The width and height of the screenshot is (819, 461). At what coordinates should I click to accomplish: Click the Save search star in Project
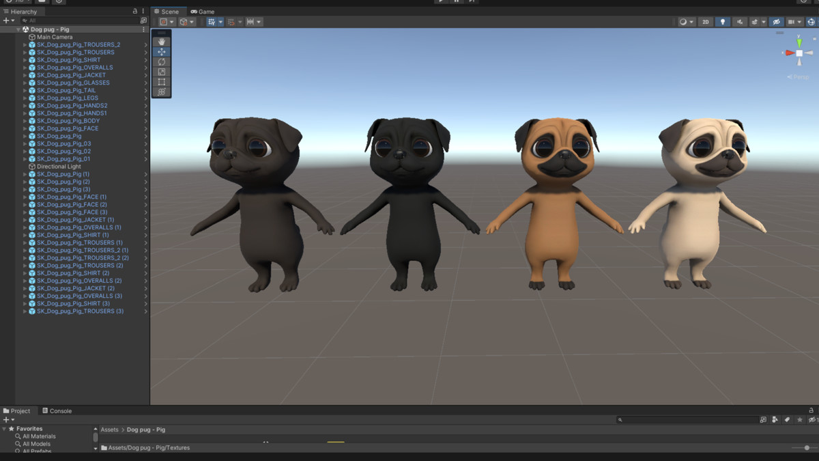point(799,420)
